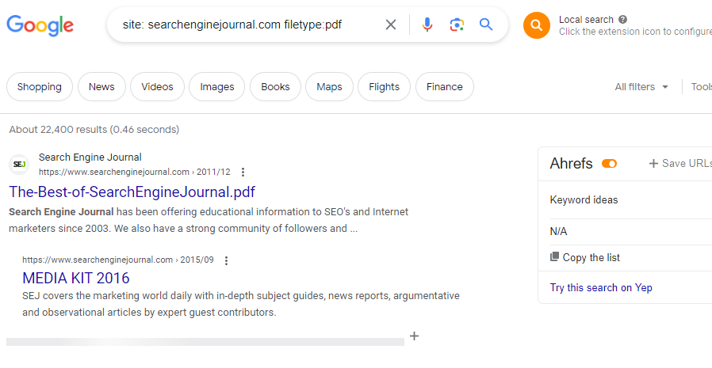Open options menu for 2015/09 result
This screenshot has height=368, width=712.
pyautogui.click(x=226, y=260)
